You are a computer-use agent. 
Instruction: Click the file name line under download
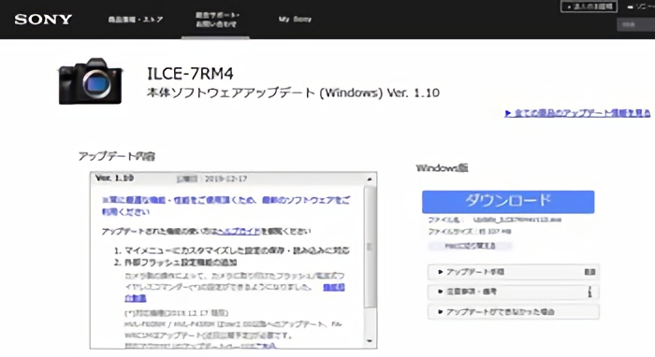(x=495, y=220)
